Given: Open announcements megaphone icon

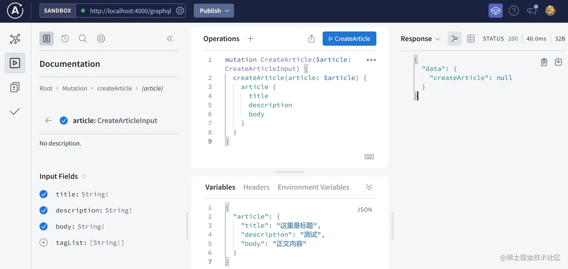Looking at the screenshot, I should coord(532,10).
